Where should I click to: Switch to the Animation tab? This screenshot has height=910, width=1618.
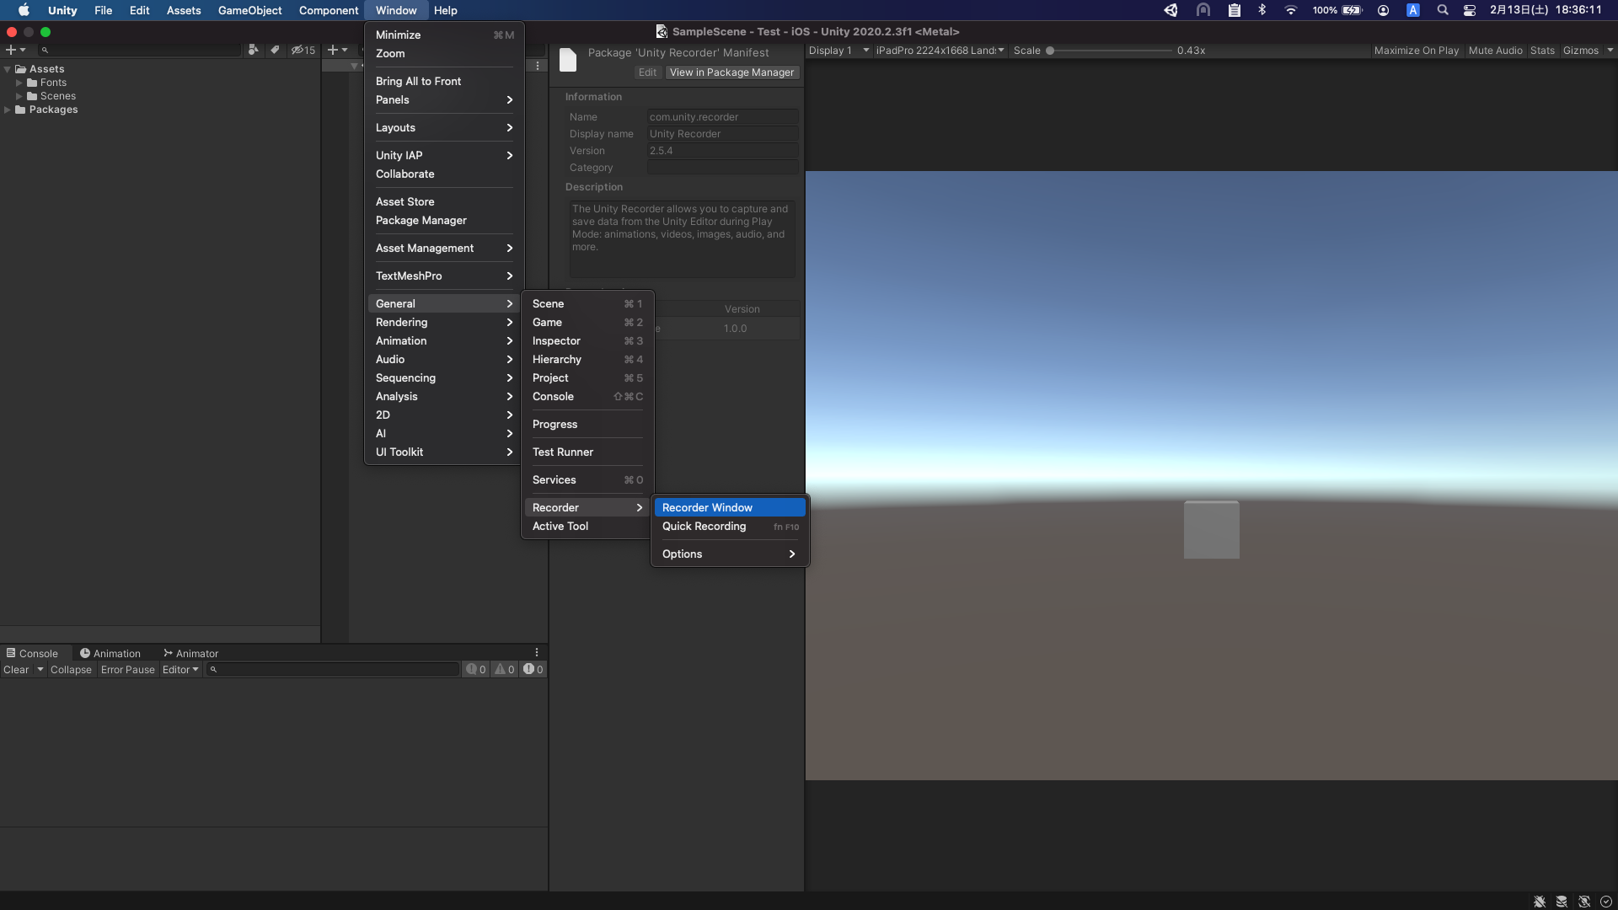tap(110, 653)
